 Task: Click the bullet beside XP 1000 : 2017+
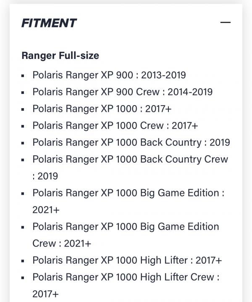[23, 109]
